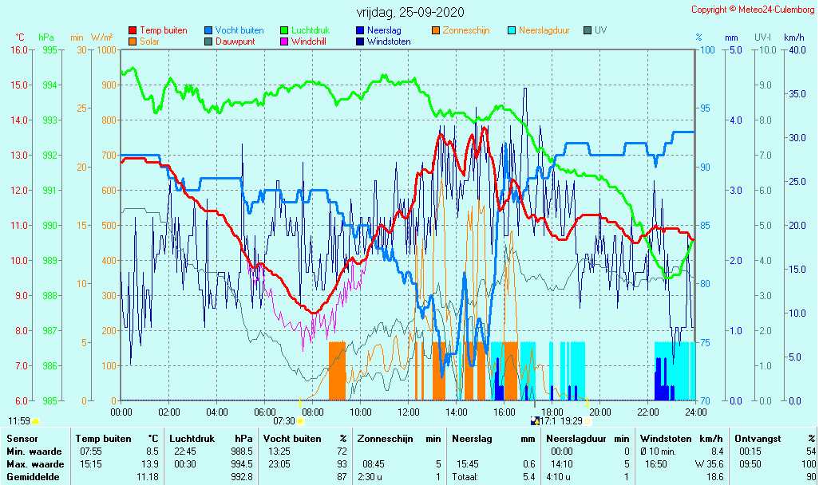
Task: Click the moon phase icon near 17:1
Action: (x=534, y=420)
